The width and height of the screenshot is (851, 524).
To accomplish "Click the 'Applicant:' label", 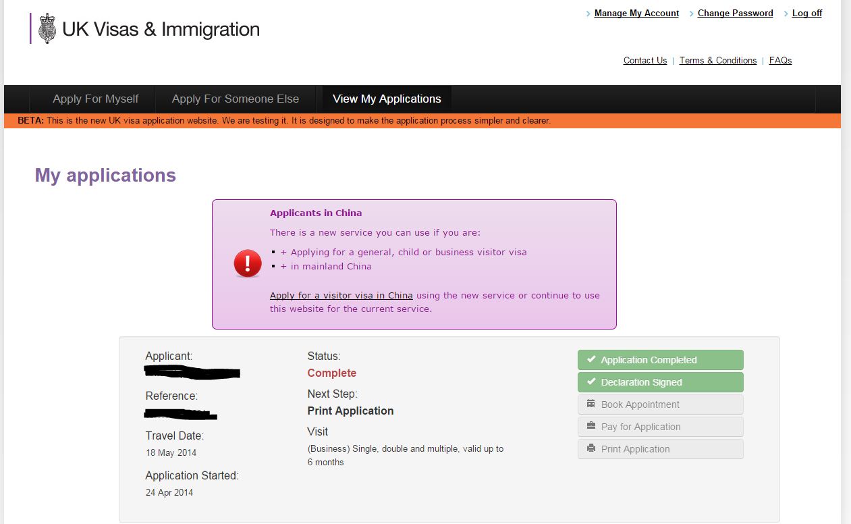I will click(169, 356).
